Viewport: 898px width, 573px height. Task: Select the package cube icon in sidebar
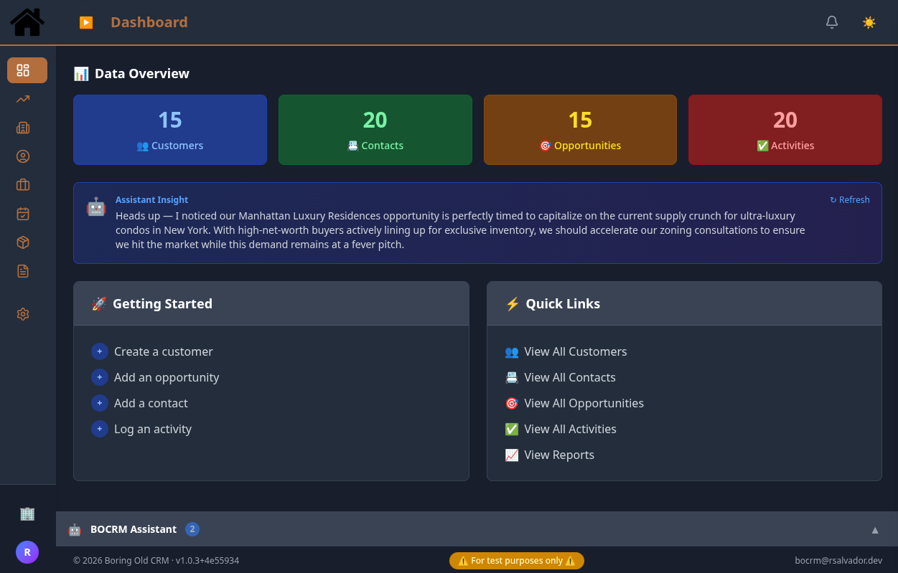[x=22, y=242]
